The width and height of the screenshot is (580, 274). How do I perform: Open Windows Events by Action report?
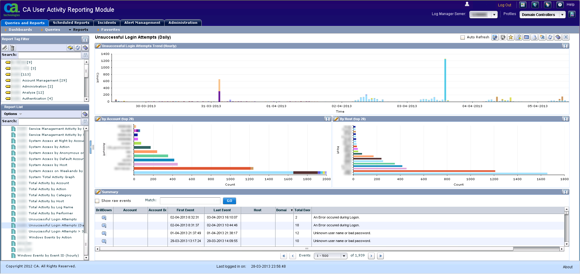click(50, 237)
